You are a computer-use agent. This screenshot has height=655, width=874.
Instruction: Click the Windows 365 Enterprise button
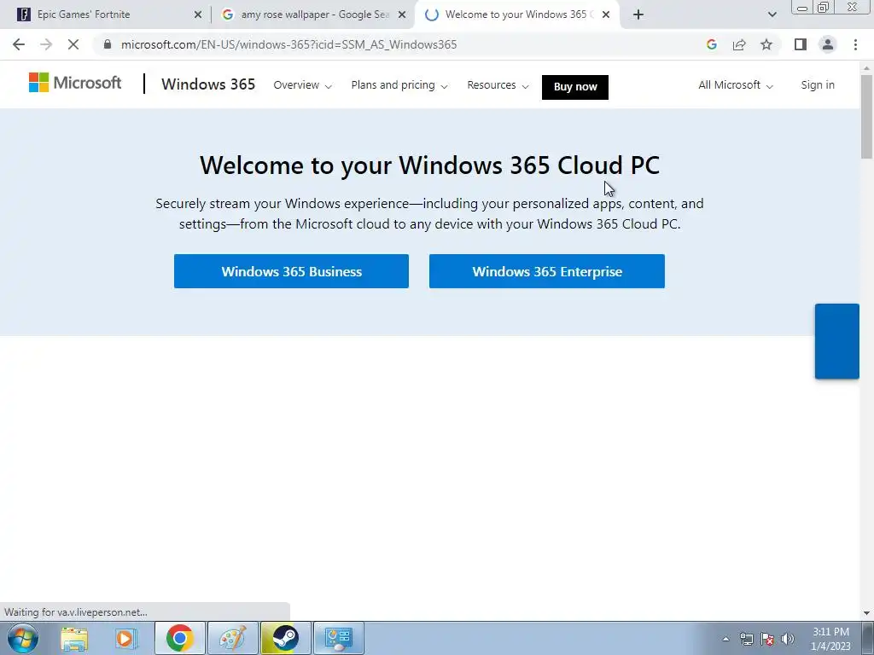tap(547, 271)
